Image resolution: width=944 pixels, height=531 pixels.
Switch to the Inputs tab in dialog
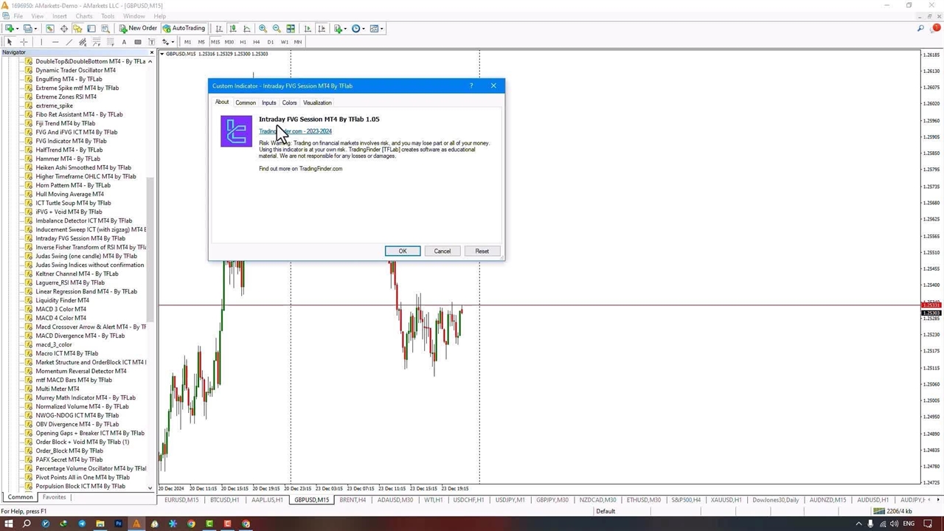coord(268,103)
